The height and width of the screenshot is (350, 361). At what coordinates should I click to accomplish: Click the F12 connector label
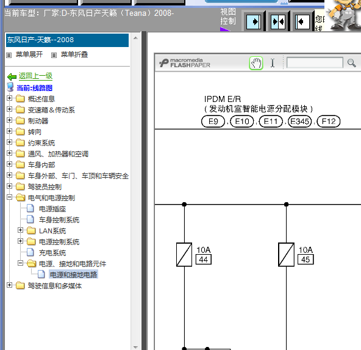tap(329, 122)
